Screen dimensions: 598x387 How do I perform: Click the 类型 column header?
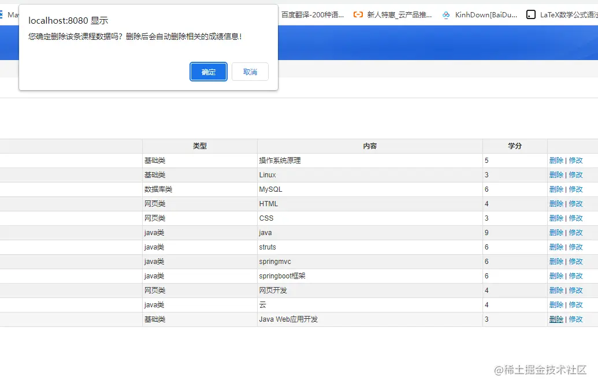(x=200, y=146)
